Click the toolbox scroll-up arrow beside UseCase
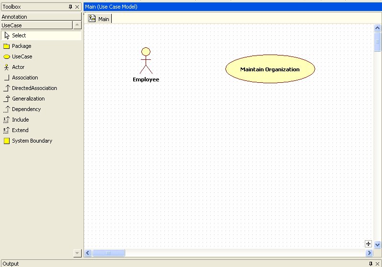The height and width of the screenshot is (267, 382). (x=77, y=25)
